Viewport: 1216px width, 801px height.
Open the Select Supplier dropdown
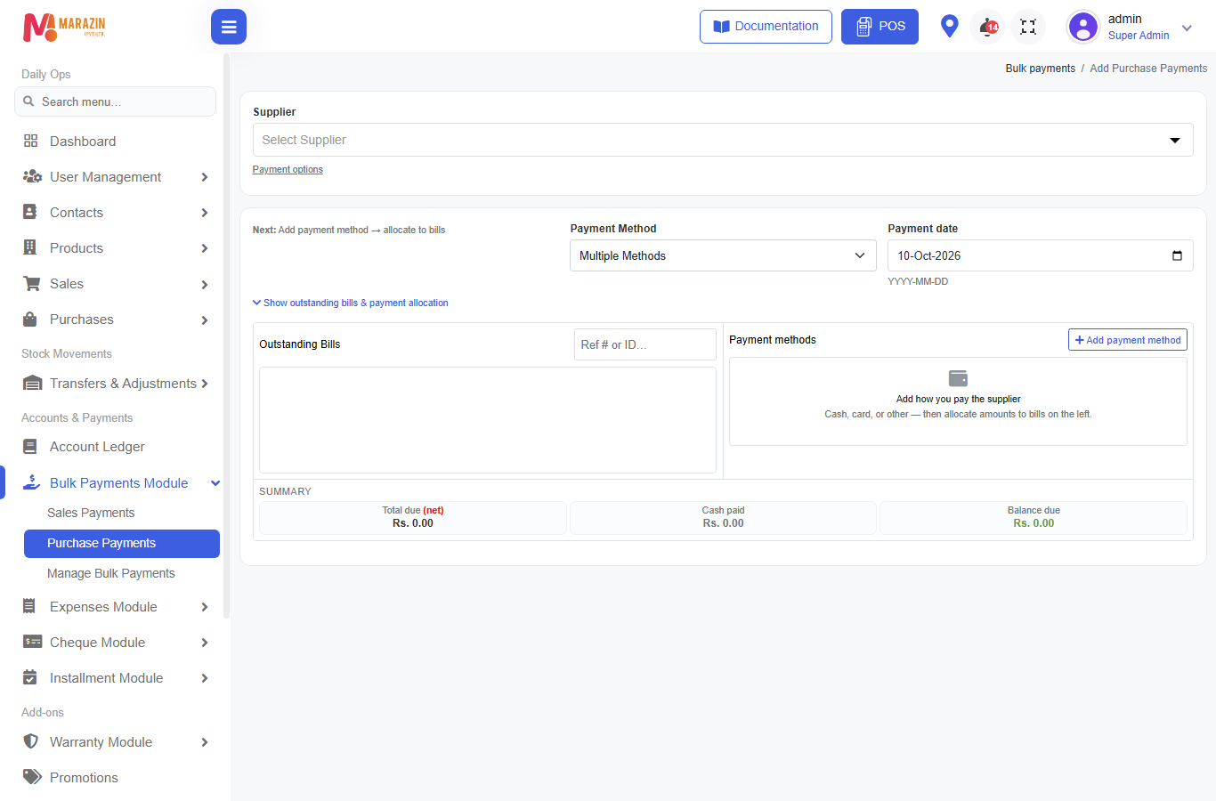[x=723, y=140]
